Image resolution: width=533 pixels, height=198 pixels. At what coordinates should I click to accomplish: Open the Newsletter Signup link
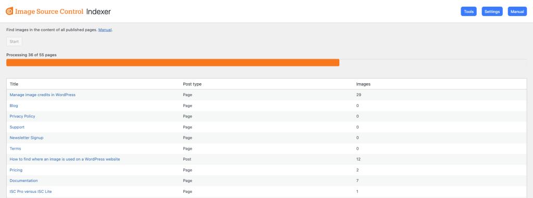(x=27, y=138)
